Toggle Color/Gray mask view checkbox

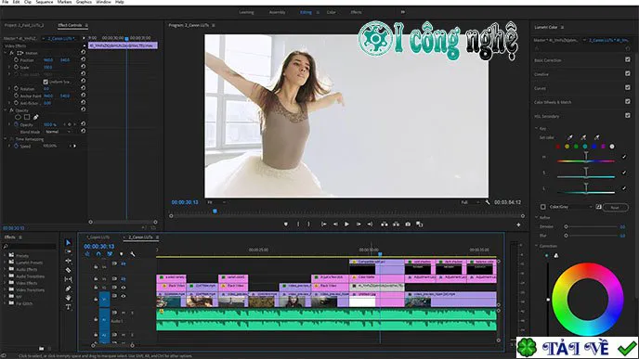[542, 207]
